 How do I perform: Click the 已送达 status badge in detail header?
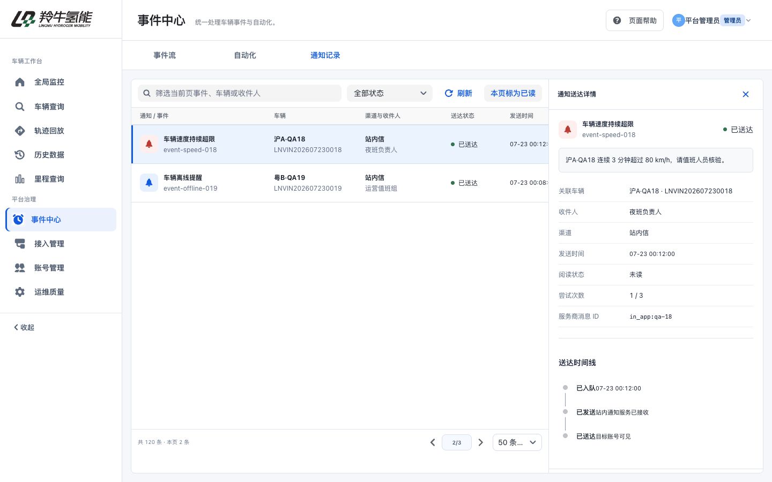738,130
